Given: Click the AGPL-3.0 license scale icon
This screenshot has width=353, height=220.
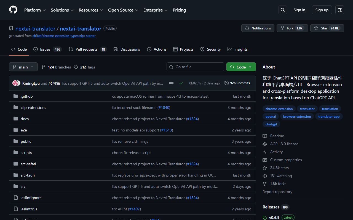Looking at the screenshot, I should click(265, 144).
